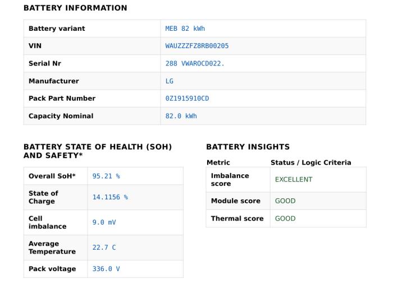Select the Module score GOOD status
The height and width of the screenshot is (294, 393).
coord(285,201)
